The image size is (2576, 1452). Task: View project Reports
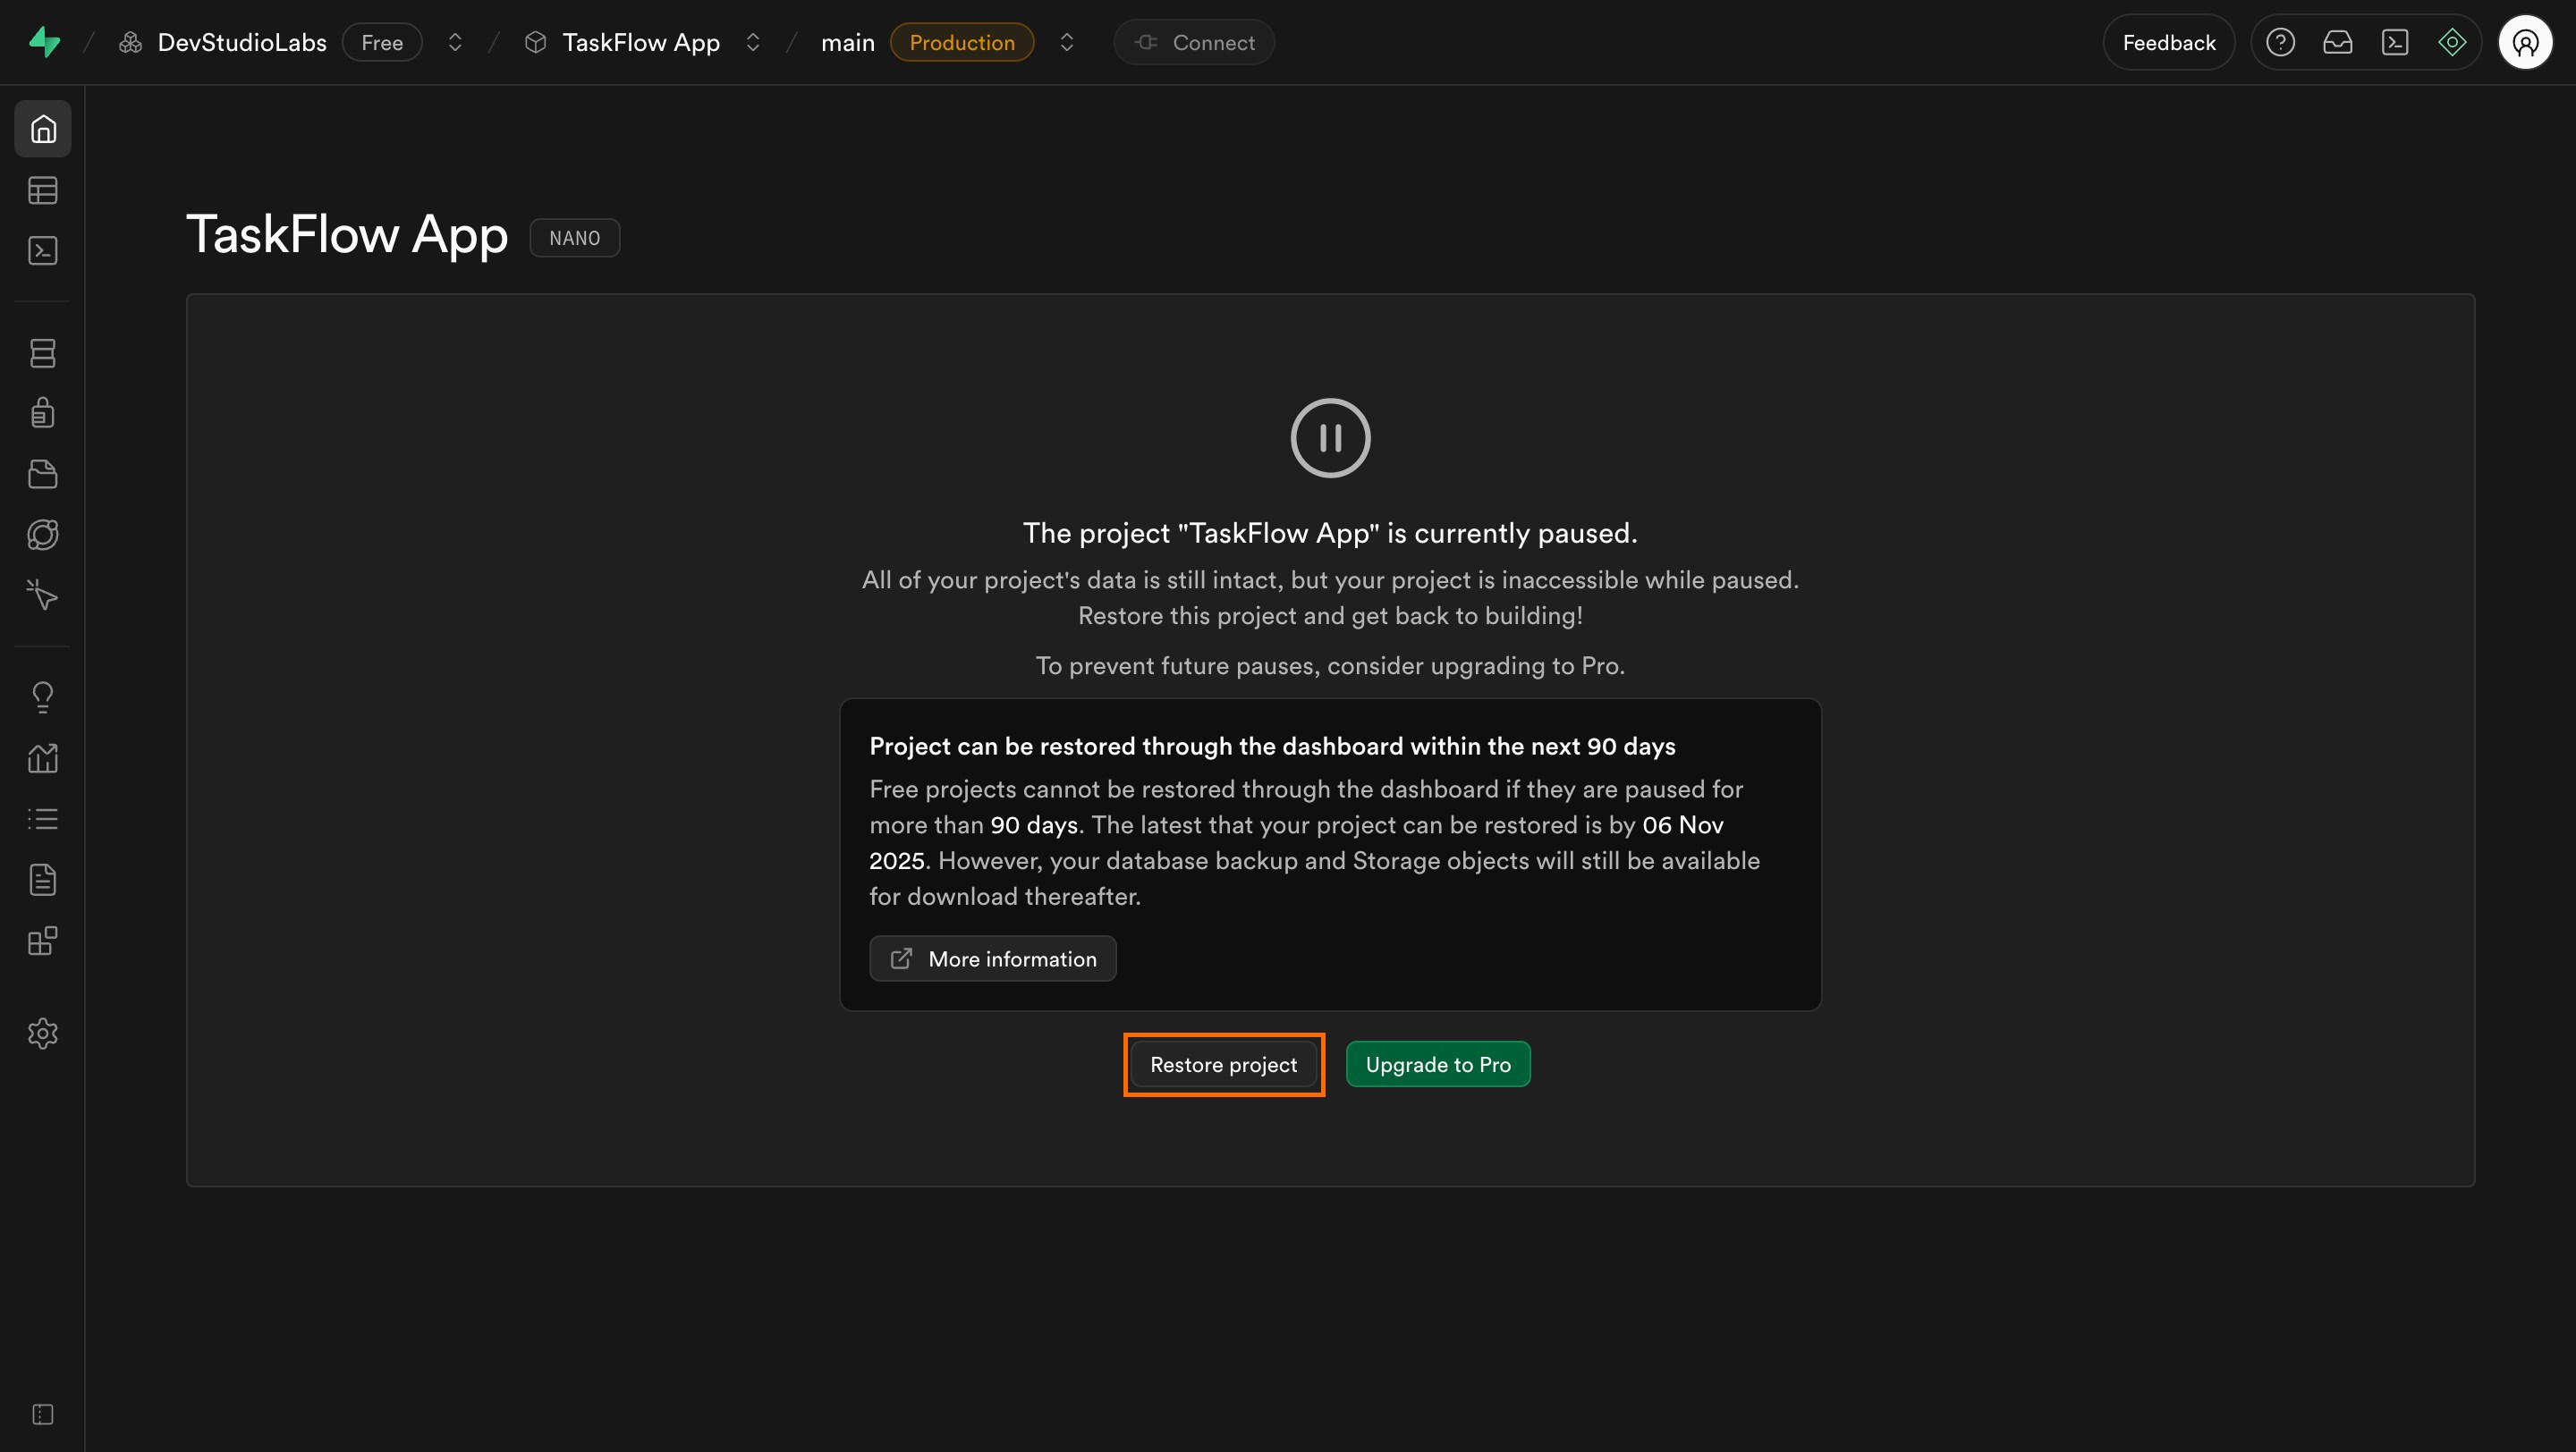coord(43,756)
